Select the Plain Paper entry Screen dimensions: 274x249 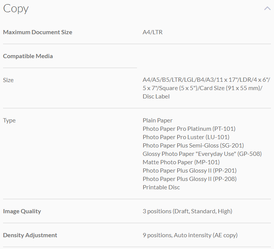157,120
